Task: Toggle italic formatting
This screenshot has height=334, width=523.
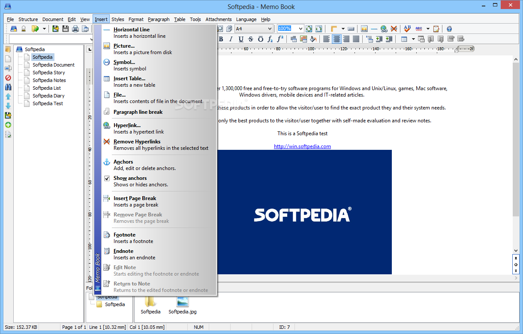Action: tap(231, 39)
